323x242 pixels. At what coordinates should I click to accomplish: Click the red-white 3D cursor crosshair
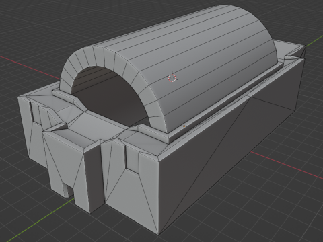click(172, 78)
